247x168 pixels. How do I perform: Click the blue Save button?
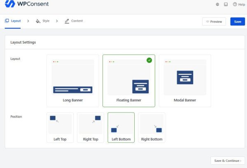click(x=238, y=21)
